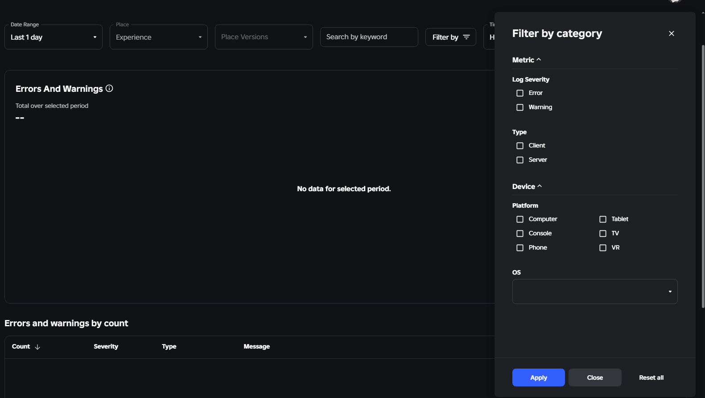Apply the selected filters
The width and height of the screenshot is (705, 398).
[538, 377]
